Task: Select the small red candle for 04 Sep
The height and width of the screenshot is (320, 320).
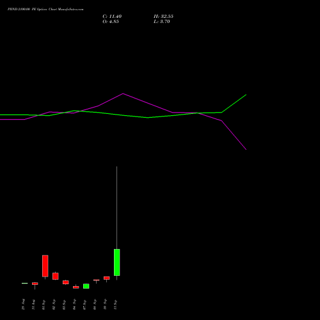Action: tap(76, 287)
